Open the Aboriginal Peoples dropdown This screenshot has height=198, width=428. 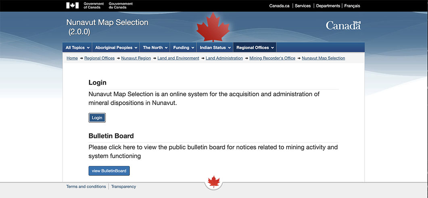click(x=116, y=47)
